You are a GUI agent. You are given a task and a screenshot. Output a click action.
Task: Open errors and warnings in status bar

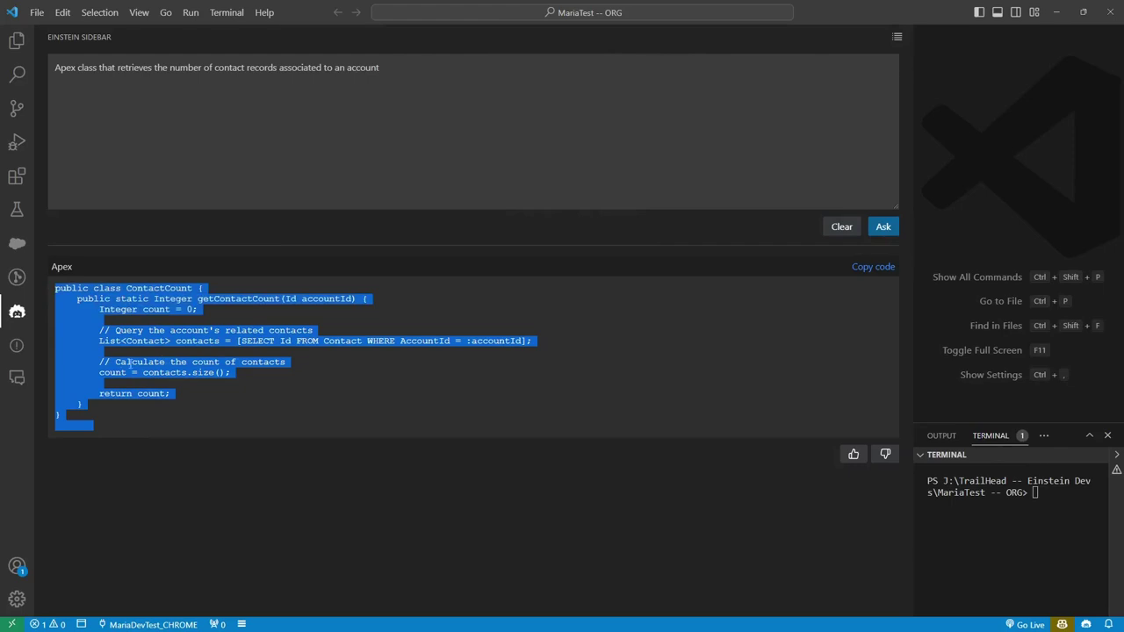tap(48, 624)
